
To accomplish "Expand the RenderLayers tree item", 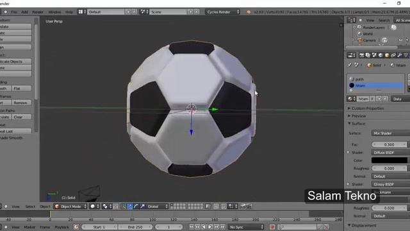I will click(x=354, y=27).
